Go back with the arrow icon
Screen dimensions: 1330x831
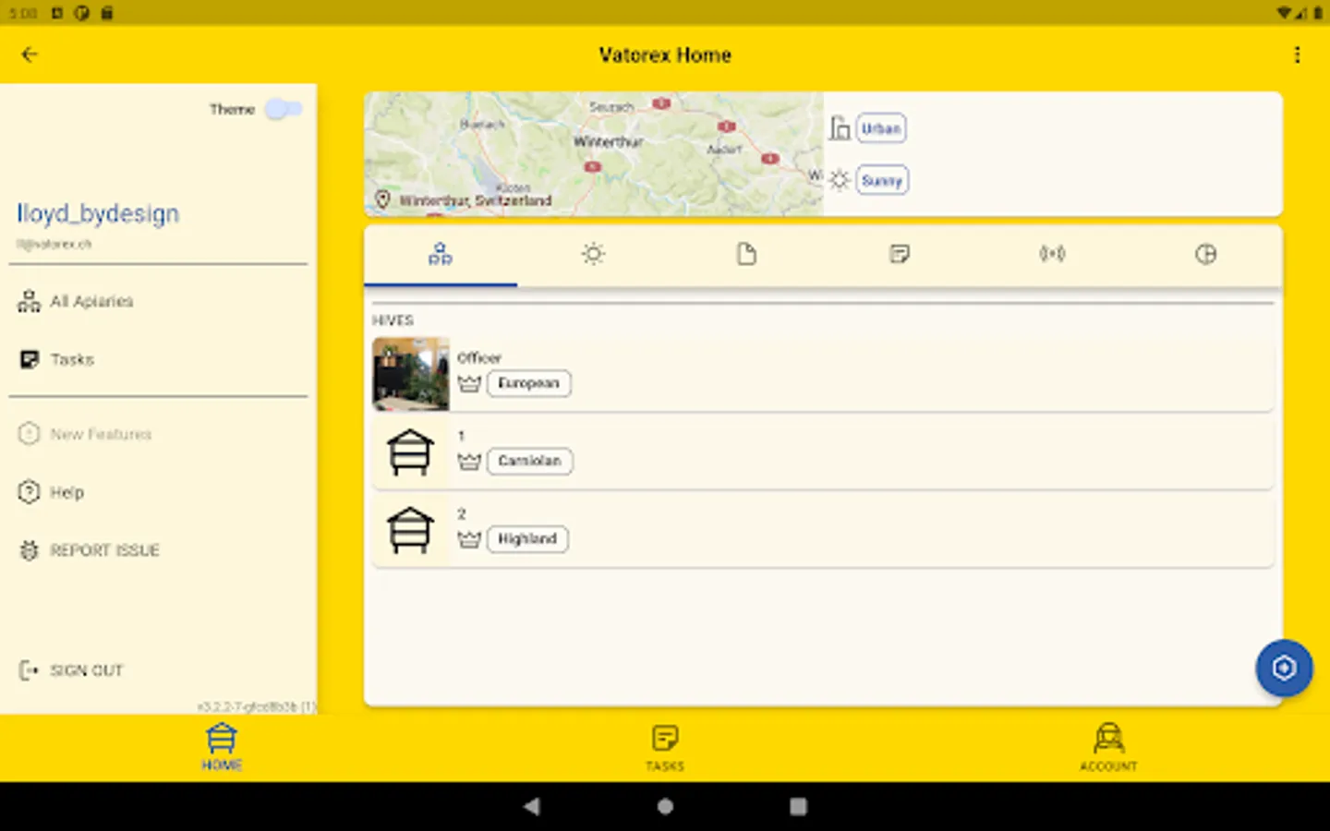[30, 54]
